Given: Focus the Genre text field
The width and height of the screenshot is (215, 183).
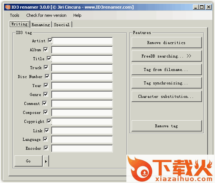Looking at the screenshot, I should [82, 94].
